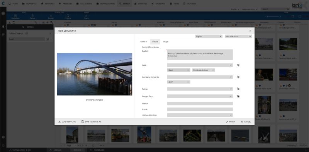Click the save icon above the Search panel

[14, 22]
